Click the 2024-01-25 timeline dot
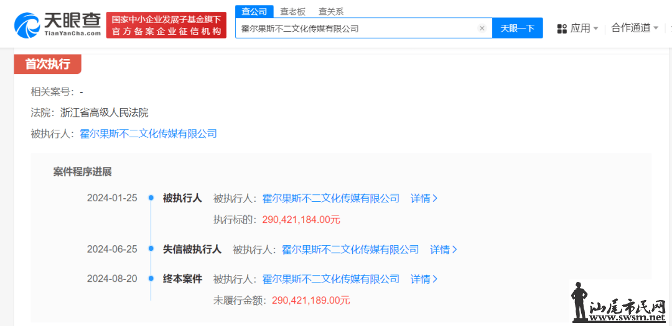This screenshot has height=326, width=672. pos(151,197)
